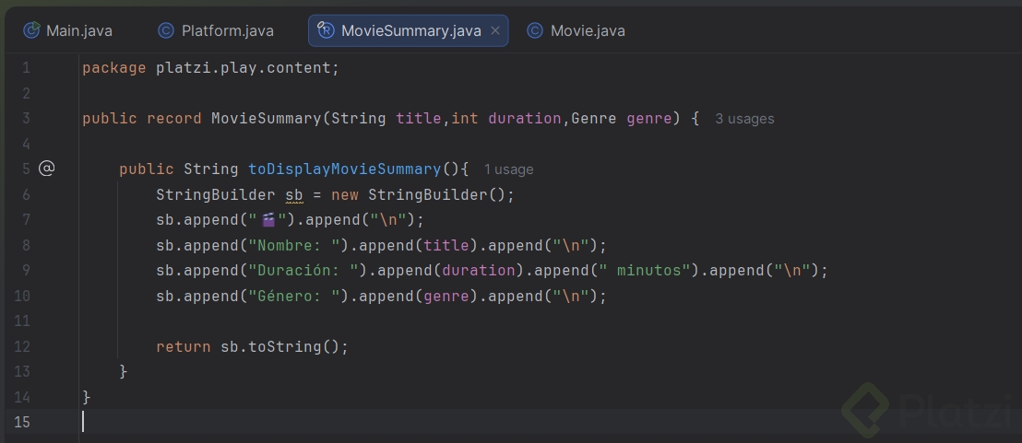This screenshot has height=443, width=1022.
Task: Click the Movie.java class icon
Action: pyautogui.click(x=535, y=30)
